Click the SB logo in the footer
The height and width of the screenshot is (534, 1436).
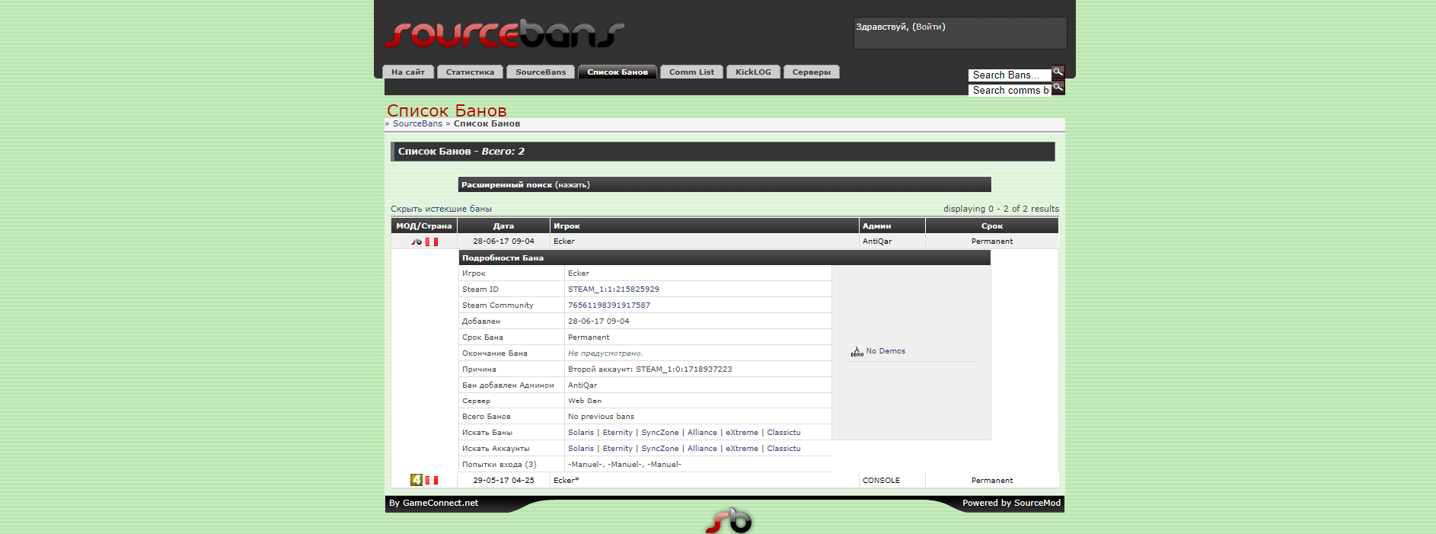[x=729, y=521]
